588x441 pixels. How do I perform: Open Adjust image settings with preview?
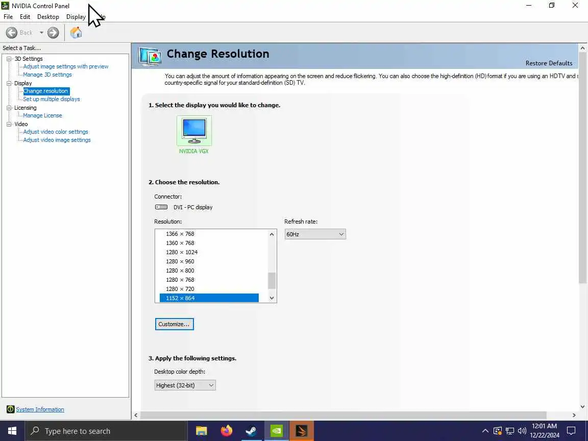(66, 66)
